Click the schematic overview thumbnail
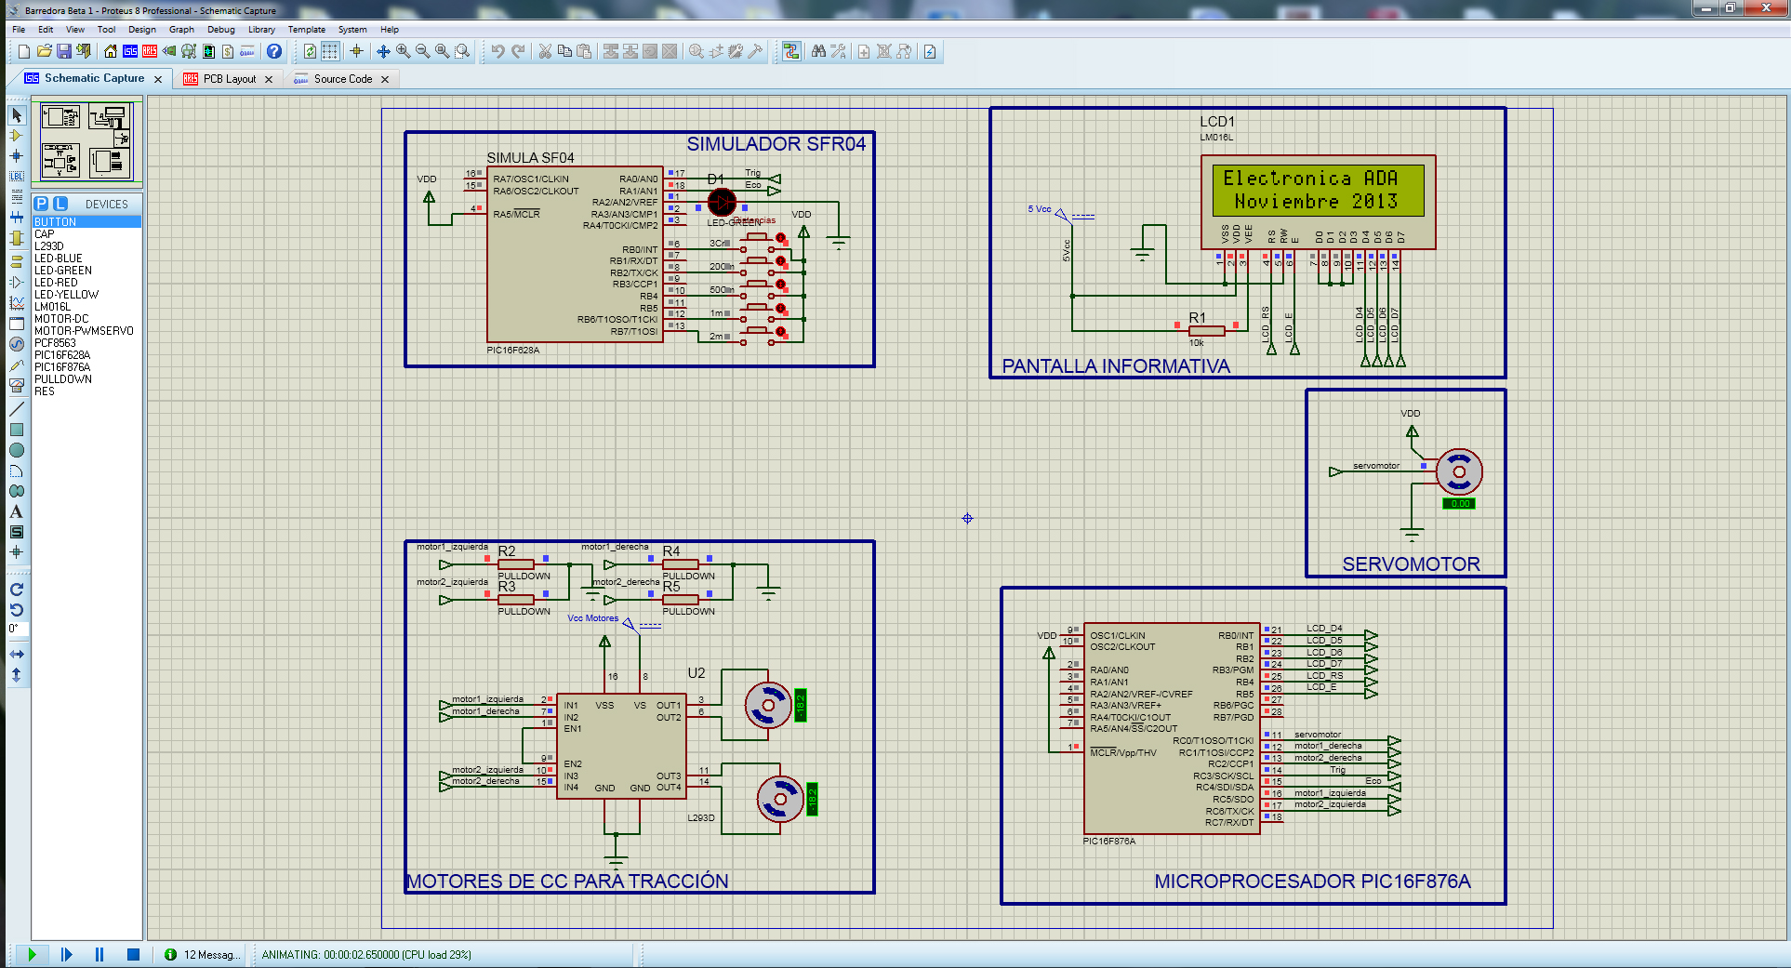1791x968 pixels. pyautogui.click(x=86, y=141)
